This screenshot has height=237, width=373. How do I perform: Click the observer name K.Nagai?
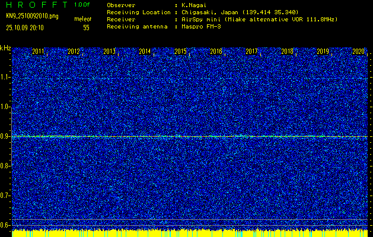click(x=193, y=5)
